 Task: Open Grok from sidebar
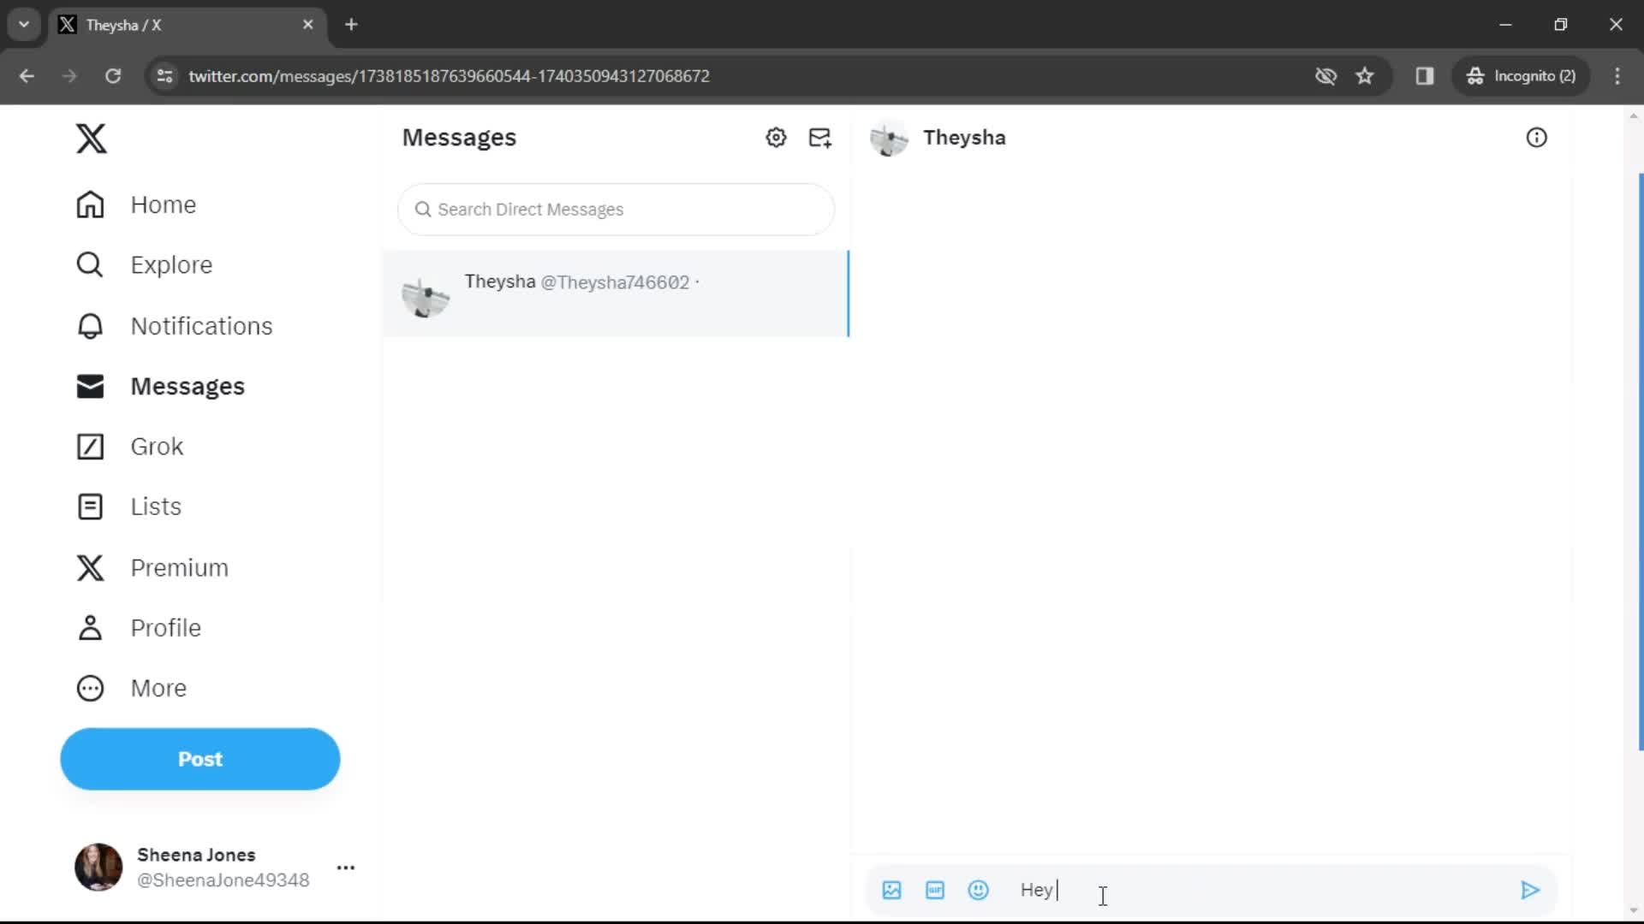click(129, 447)
